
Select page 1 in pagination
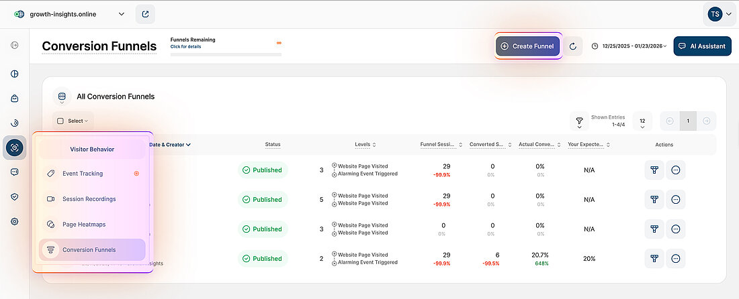[688, 121]
